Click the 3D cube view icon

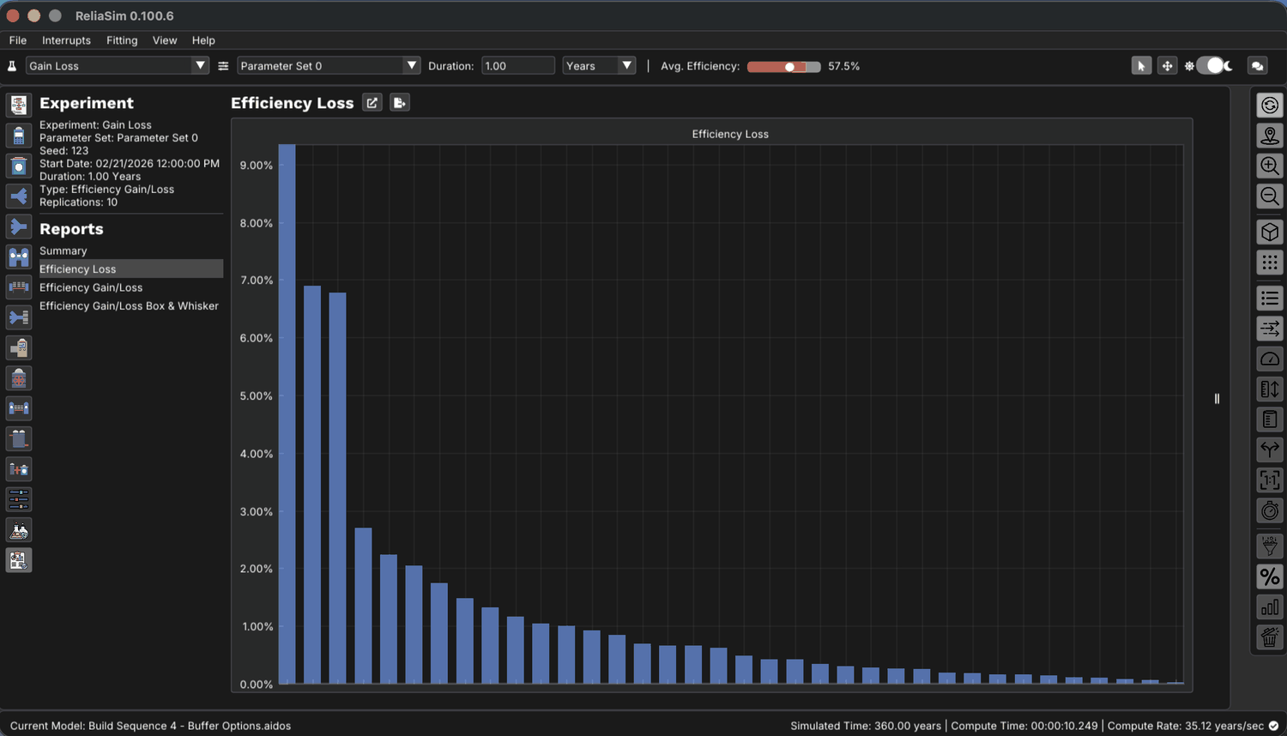click(1270, 232)
